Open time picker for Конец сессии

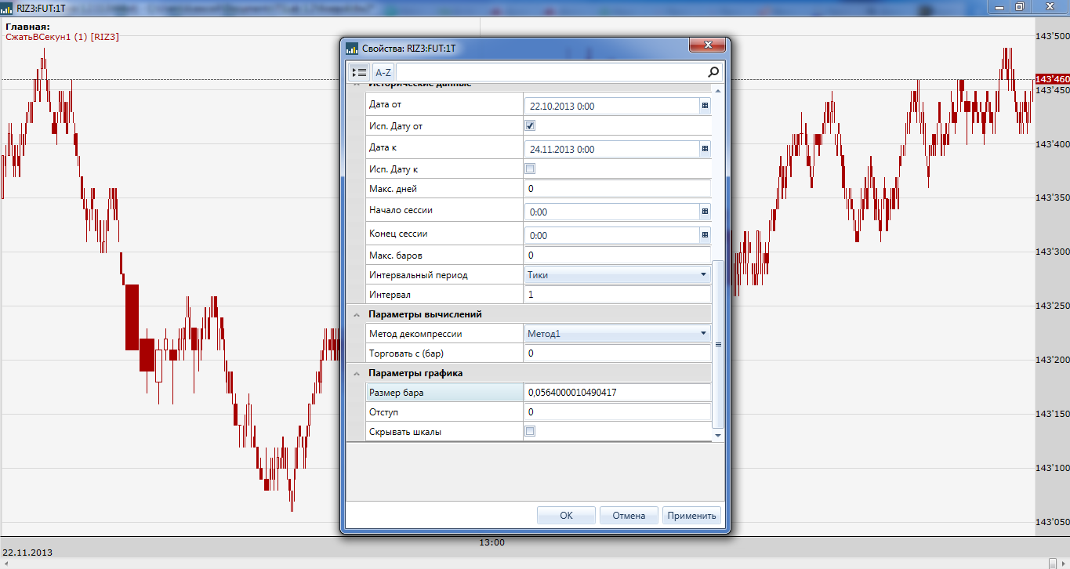pyautogui.click(x=704, y=234)
